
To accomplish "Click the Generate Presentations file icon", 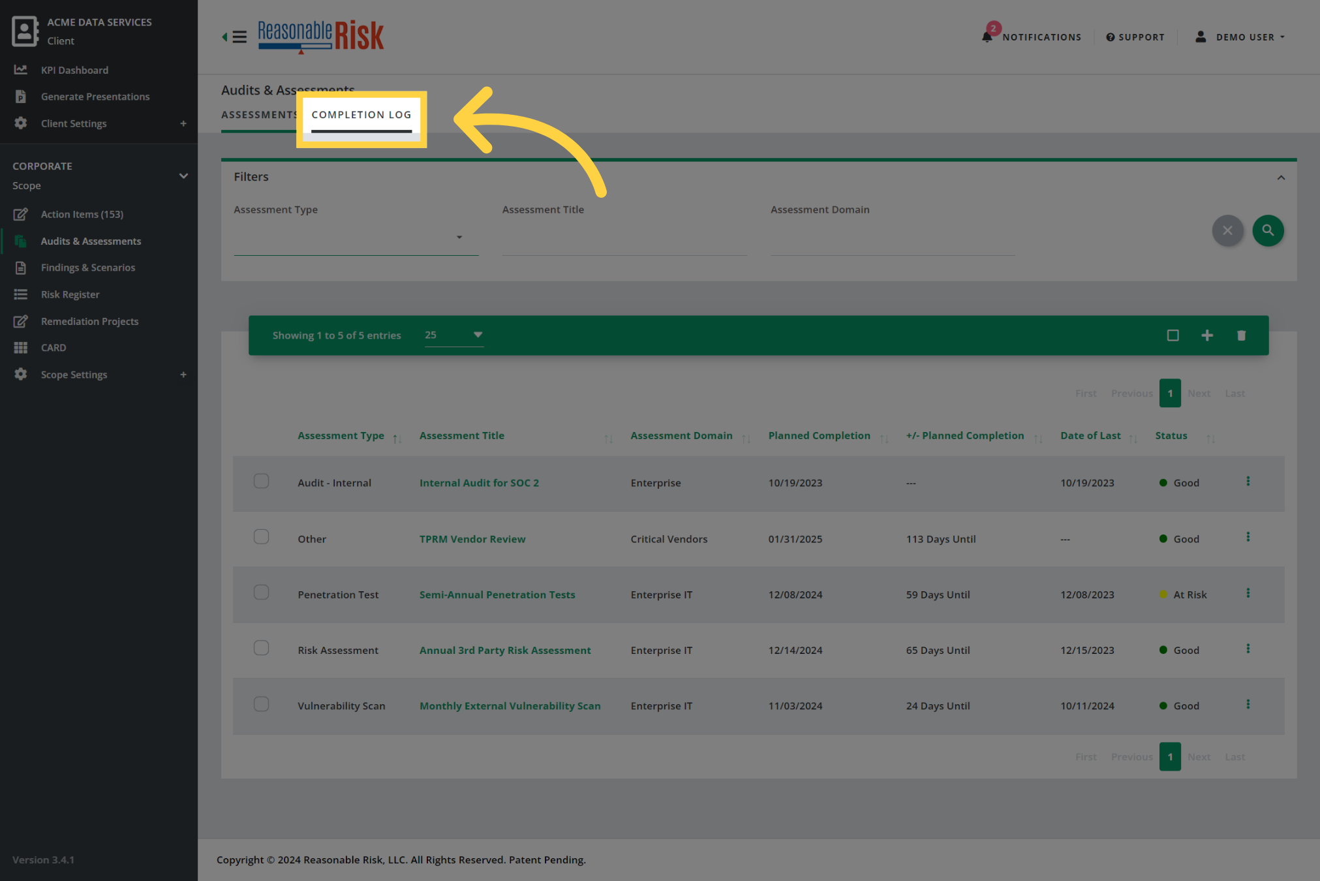I will (x=21, y=96).
